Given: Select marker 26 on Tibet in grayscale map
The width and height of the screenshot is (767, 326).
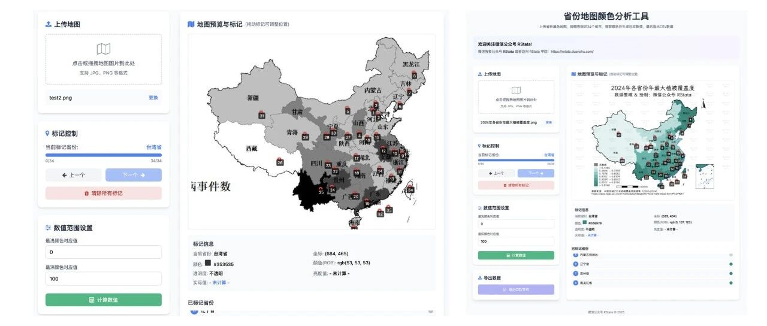Looking at the screenshot, I should point(280,161).
